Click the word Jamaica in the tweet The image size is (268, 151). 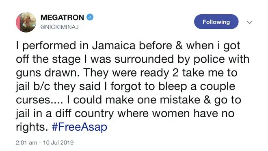click(x=114, y=46)
